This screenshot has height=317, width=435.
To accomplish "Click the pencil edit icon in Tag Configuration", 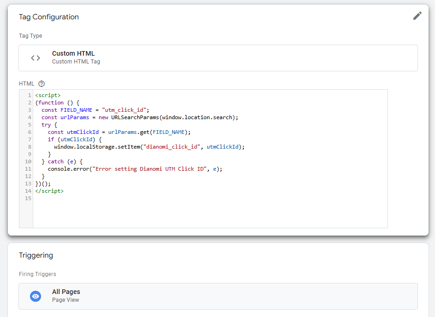I will click(x=417, y=16).
